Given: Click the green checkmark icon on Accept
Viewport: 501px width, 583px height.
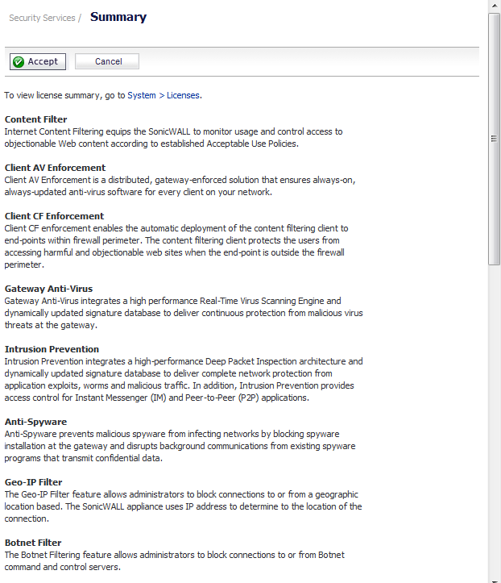Looking at the screenshot, I should pyautogui.click(x=19, y=61).
